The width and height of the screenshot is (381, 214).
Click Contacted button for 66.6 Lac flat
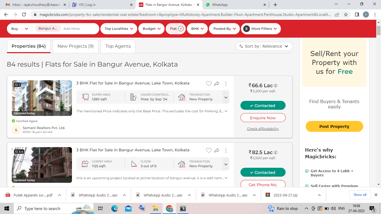pyautogui.click(x=263, y=106)
